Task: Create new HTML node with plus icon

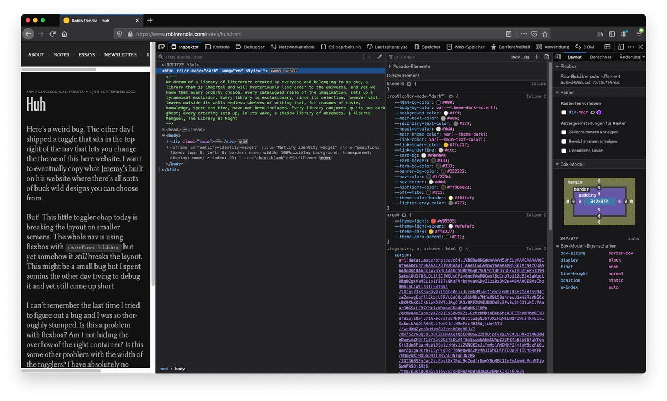Action: coord(369,57)
